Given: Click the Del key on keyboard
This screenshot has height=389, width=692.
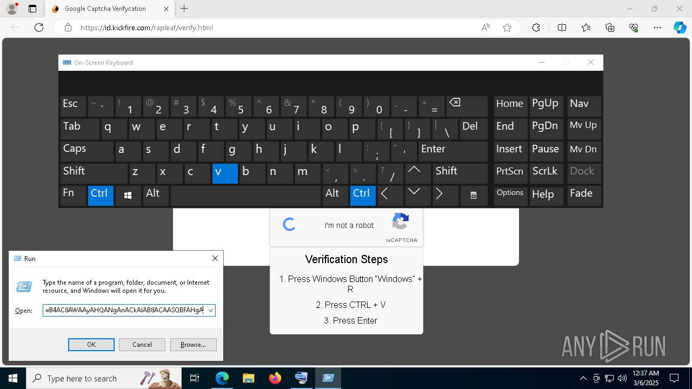Looking at the screenshot, I should 474,129.
